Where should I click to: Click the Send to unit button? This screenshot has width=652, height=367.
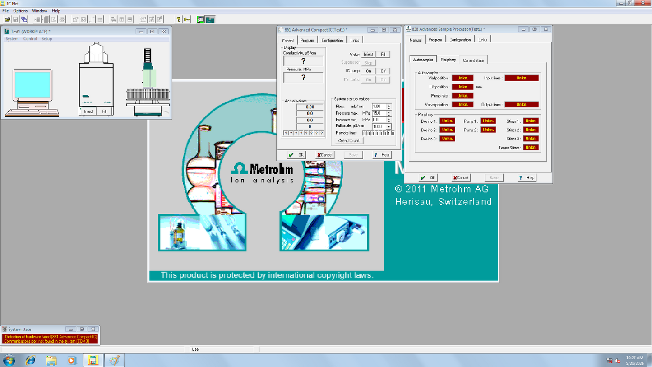coord(349,141)
